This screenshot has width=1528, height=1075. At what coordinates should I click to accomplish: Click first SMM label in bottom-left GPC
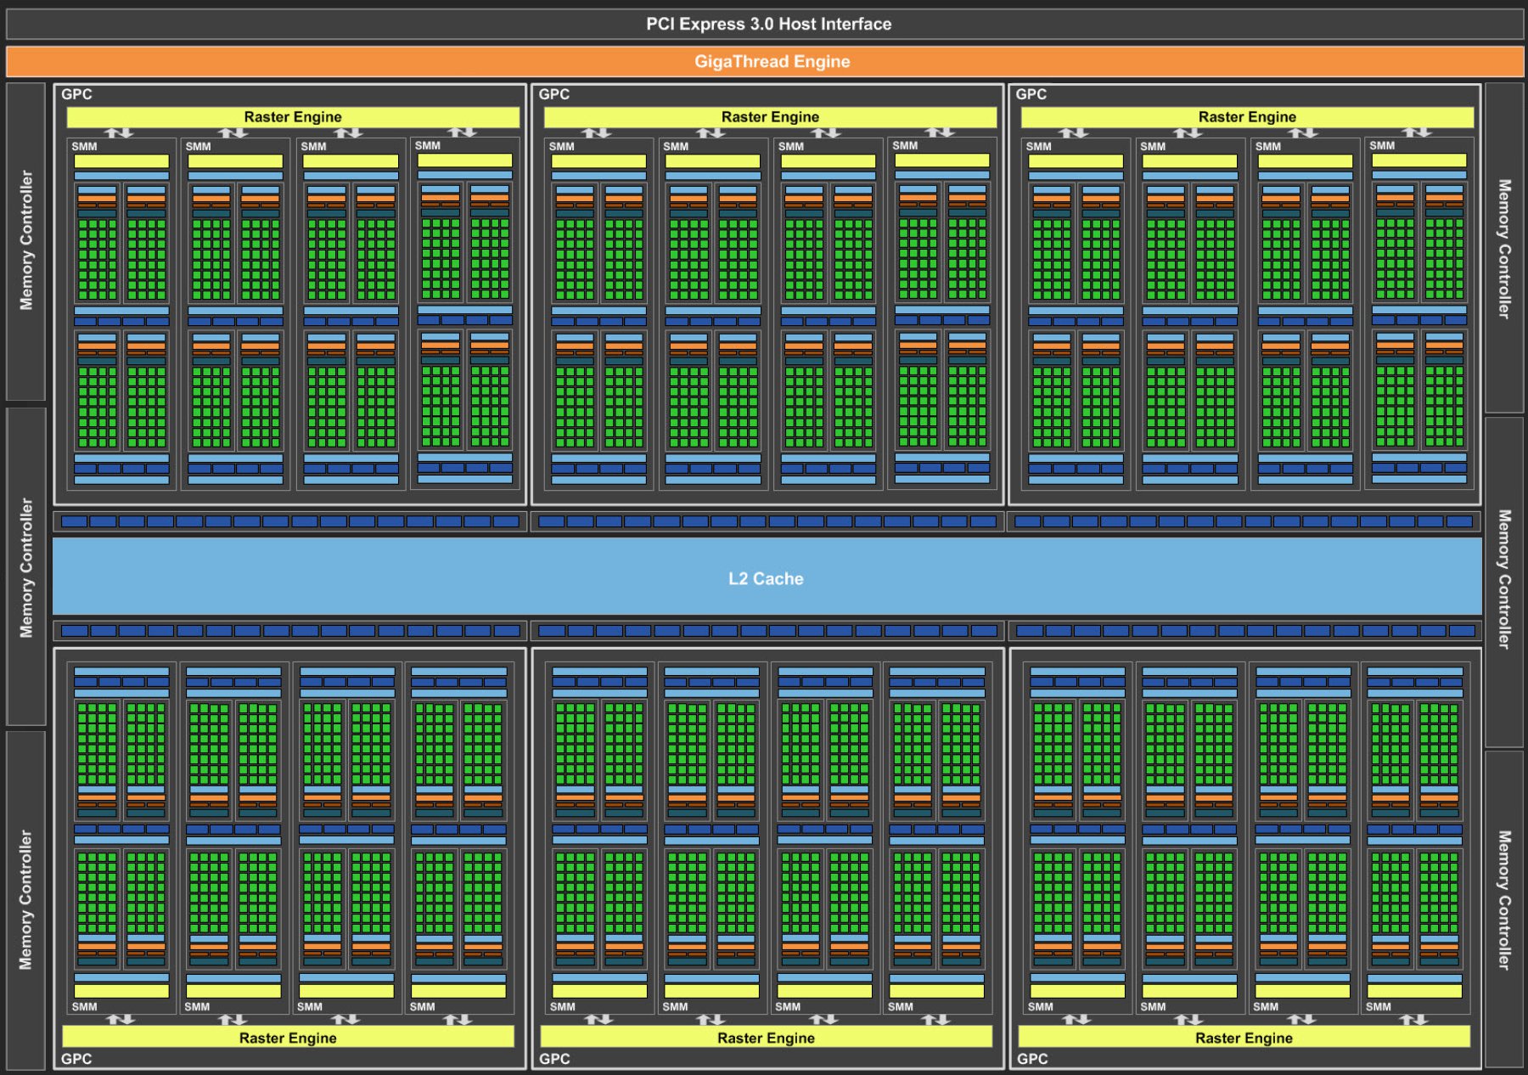coord(84,1006)
